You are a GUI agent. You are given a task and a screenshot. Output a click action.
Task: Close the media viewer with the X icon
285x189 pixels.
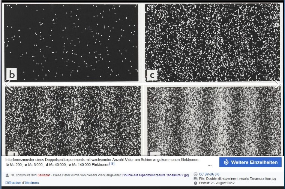[x=277, y=7]
